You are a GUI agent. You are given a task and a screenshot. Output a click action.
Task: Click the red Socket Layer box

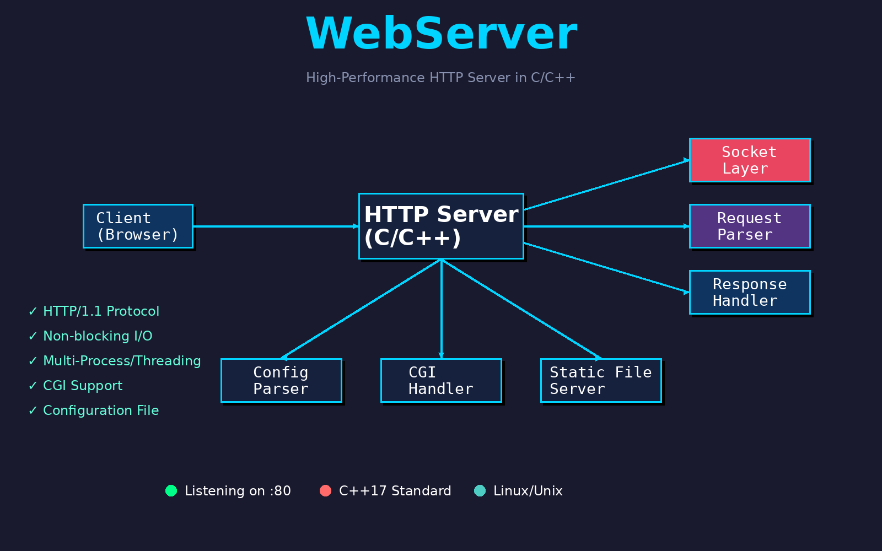coord(750,160)
